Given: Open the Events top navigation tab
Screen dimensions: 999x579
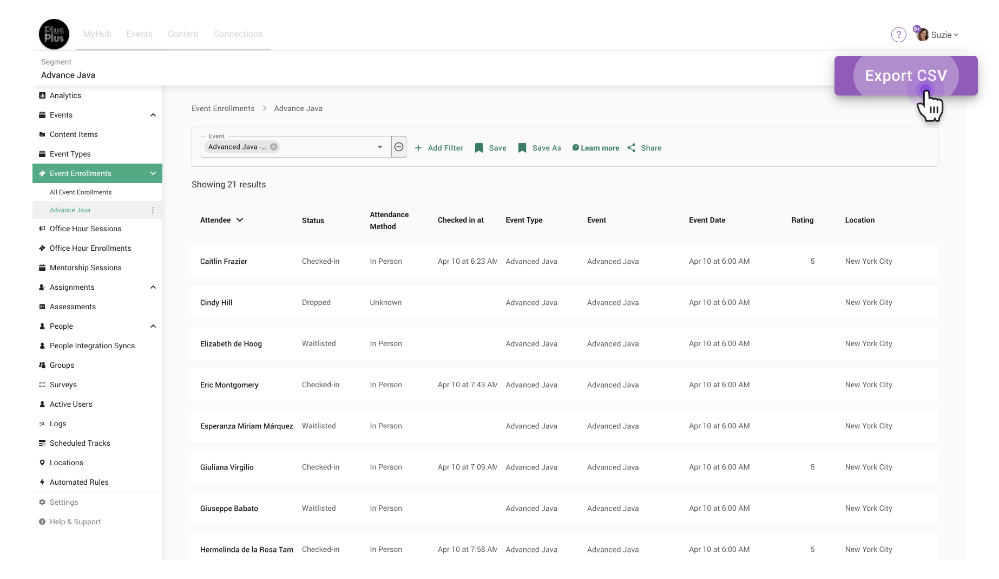Looking at the screenshot, I should 140,34.
